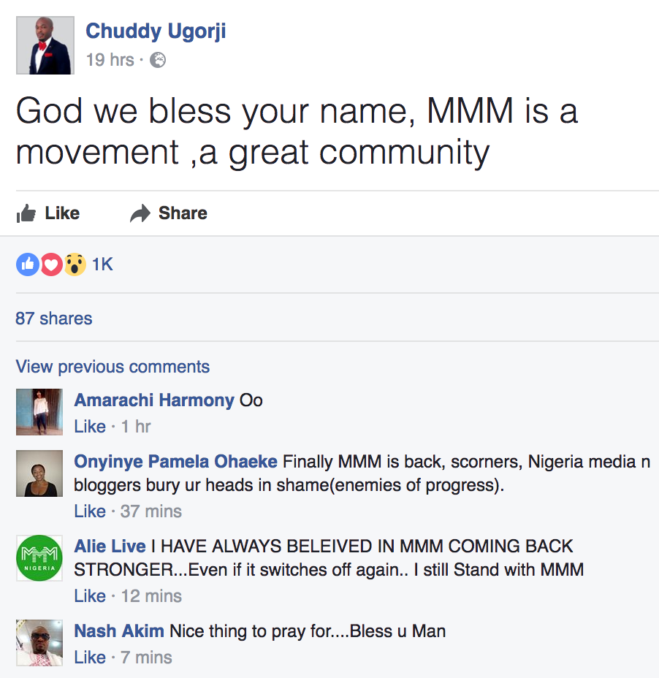659x678 pixels.
Task: Click Onyinye Pamela Ohaeke's avatar thumbnail
Action: [39, 473]
